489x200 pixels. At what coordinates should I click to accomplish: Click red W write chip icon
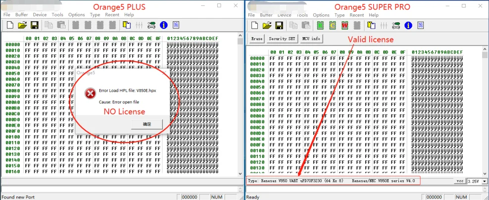(x=345, y=25)
